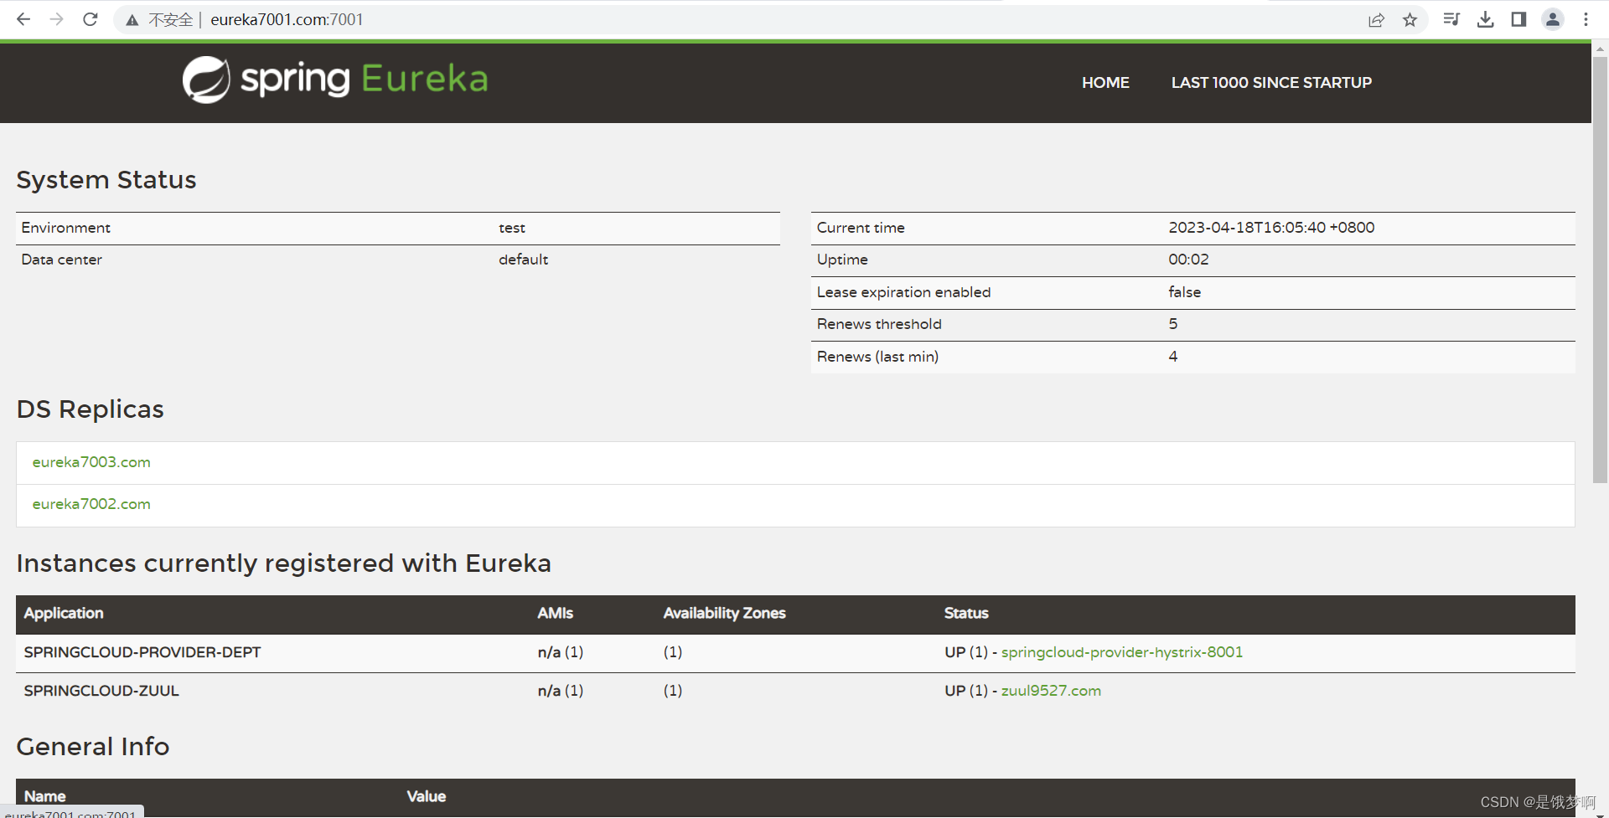The height and width of the screenshot is (818, 1609).
Task: Click the Renews (last min) label
Action: click(x=877, y=357)
